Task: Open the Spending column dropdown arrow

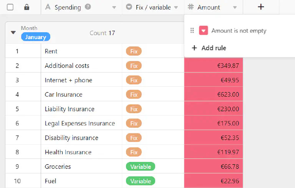Action: [x=114, y=8]
